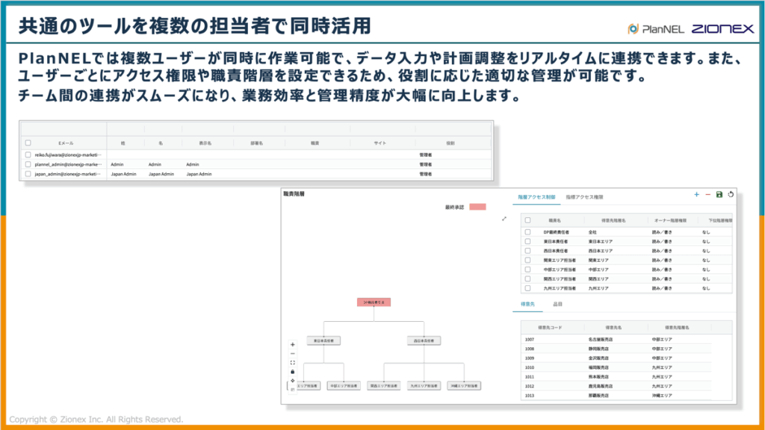Click the 全社 cell in DP最終責任者 row
Screen dimensions: 765x430
tap(592, 232)
